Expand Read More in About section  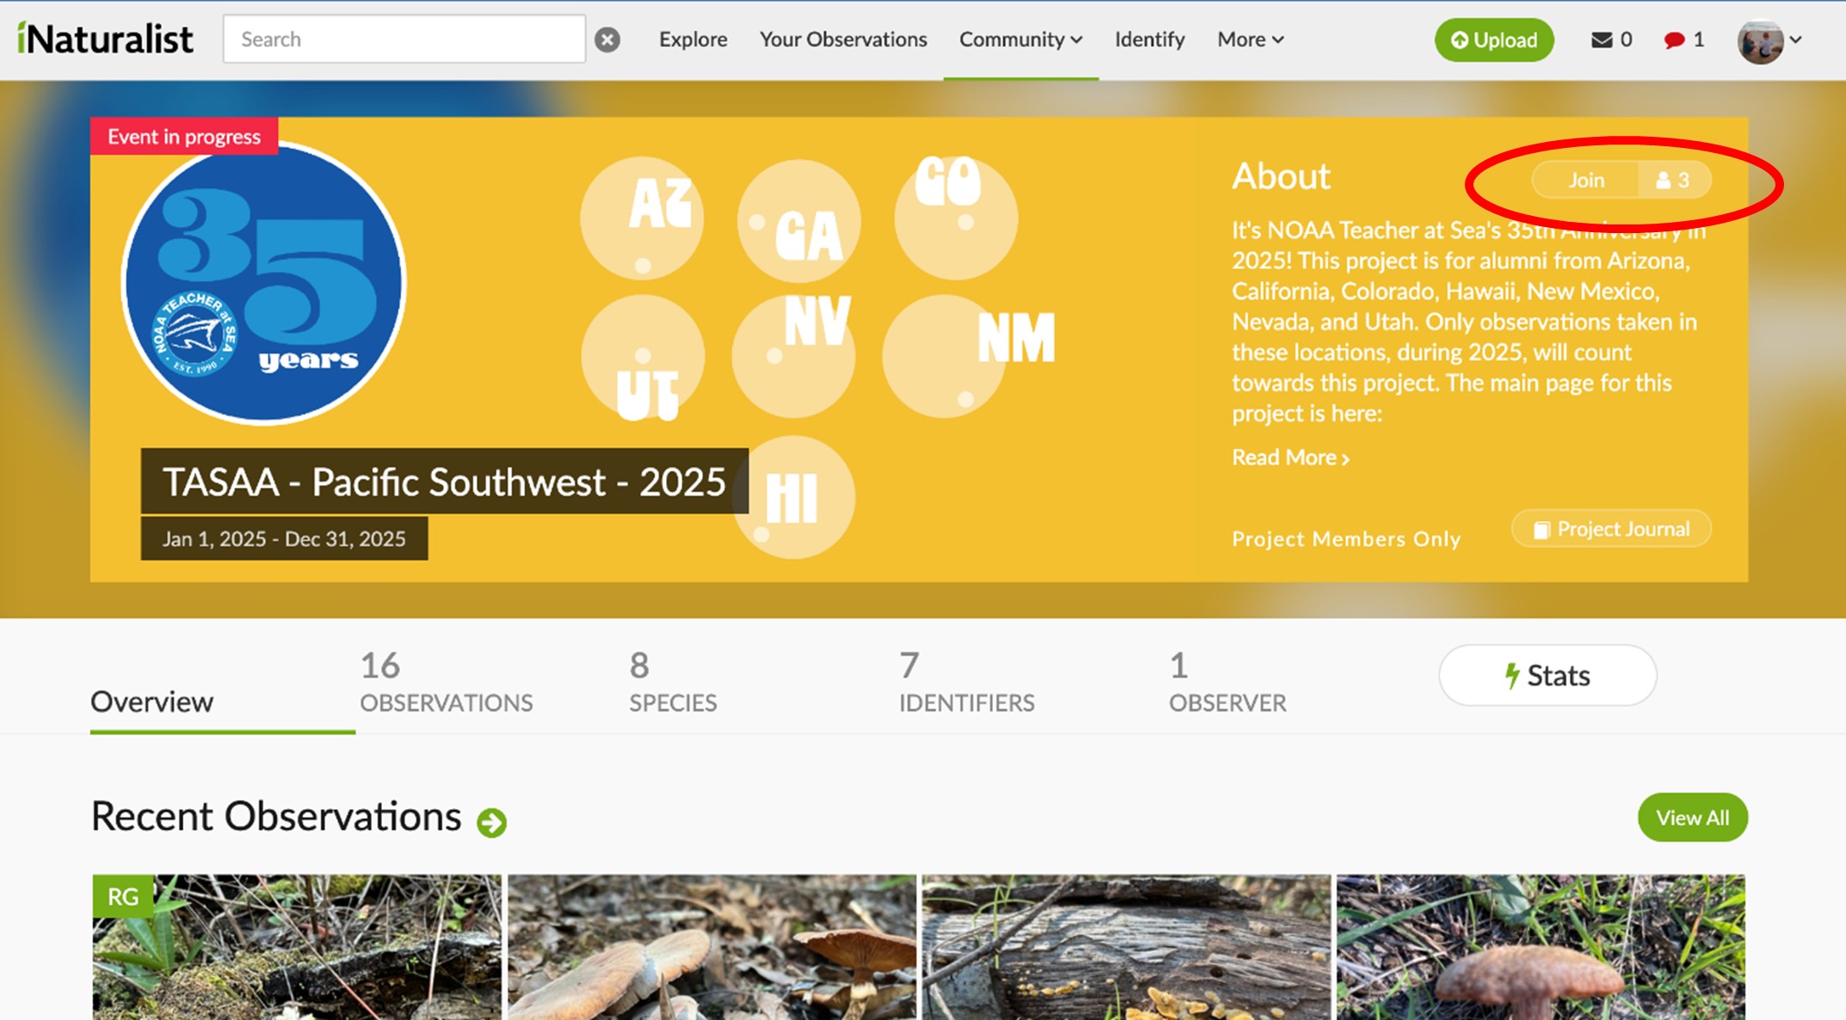pos(1290,458)
